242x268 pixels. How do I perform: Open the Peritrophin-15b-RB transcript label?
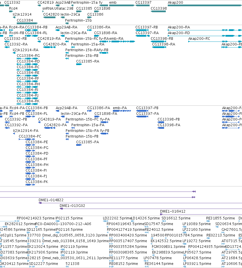coord(82,55)
